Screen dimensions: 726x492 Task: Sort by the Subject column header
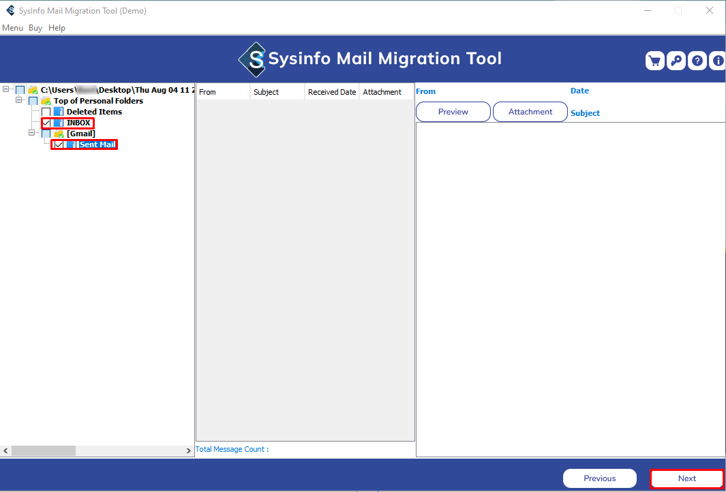(x=277, y=92)
